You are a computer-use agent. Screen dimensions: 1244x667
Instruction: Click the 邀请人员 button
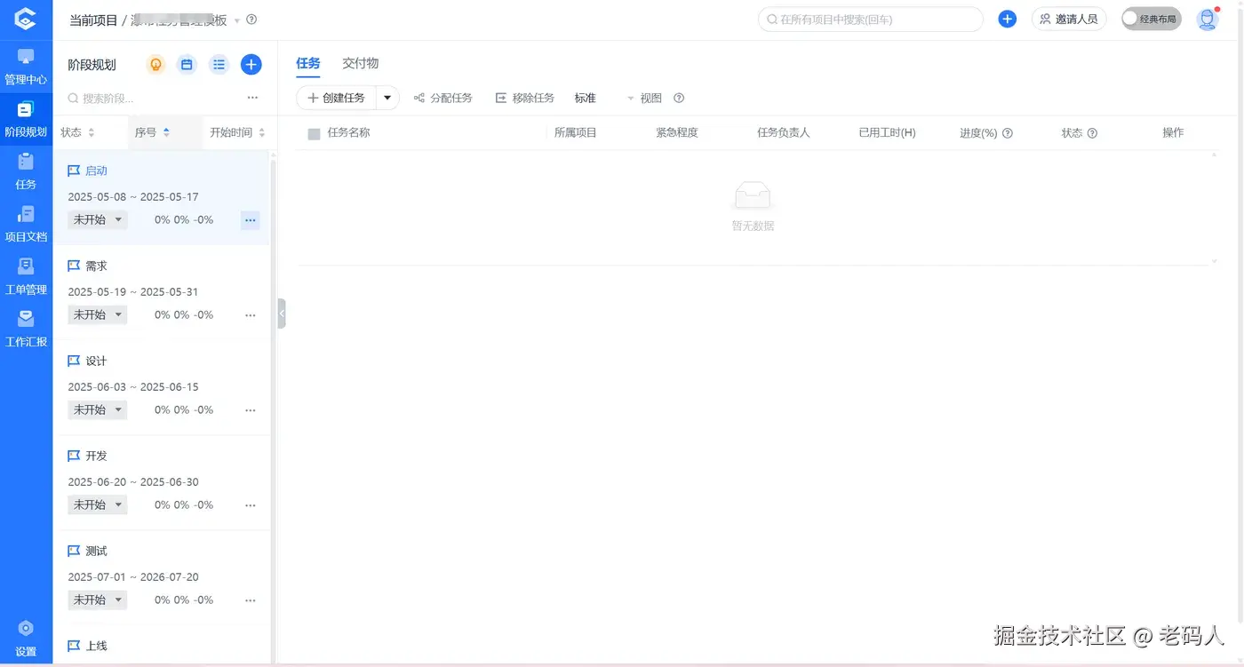1069,19
